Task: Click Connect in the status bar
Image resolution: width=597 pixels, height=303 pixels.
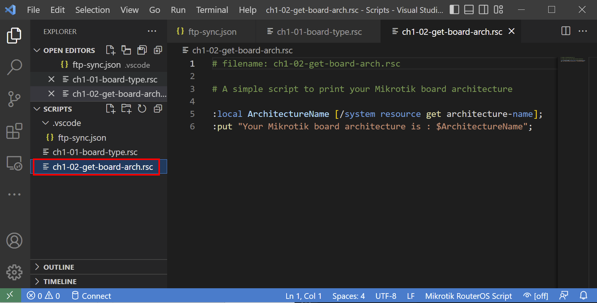Action: tap(91, 296)
